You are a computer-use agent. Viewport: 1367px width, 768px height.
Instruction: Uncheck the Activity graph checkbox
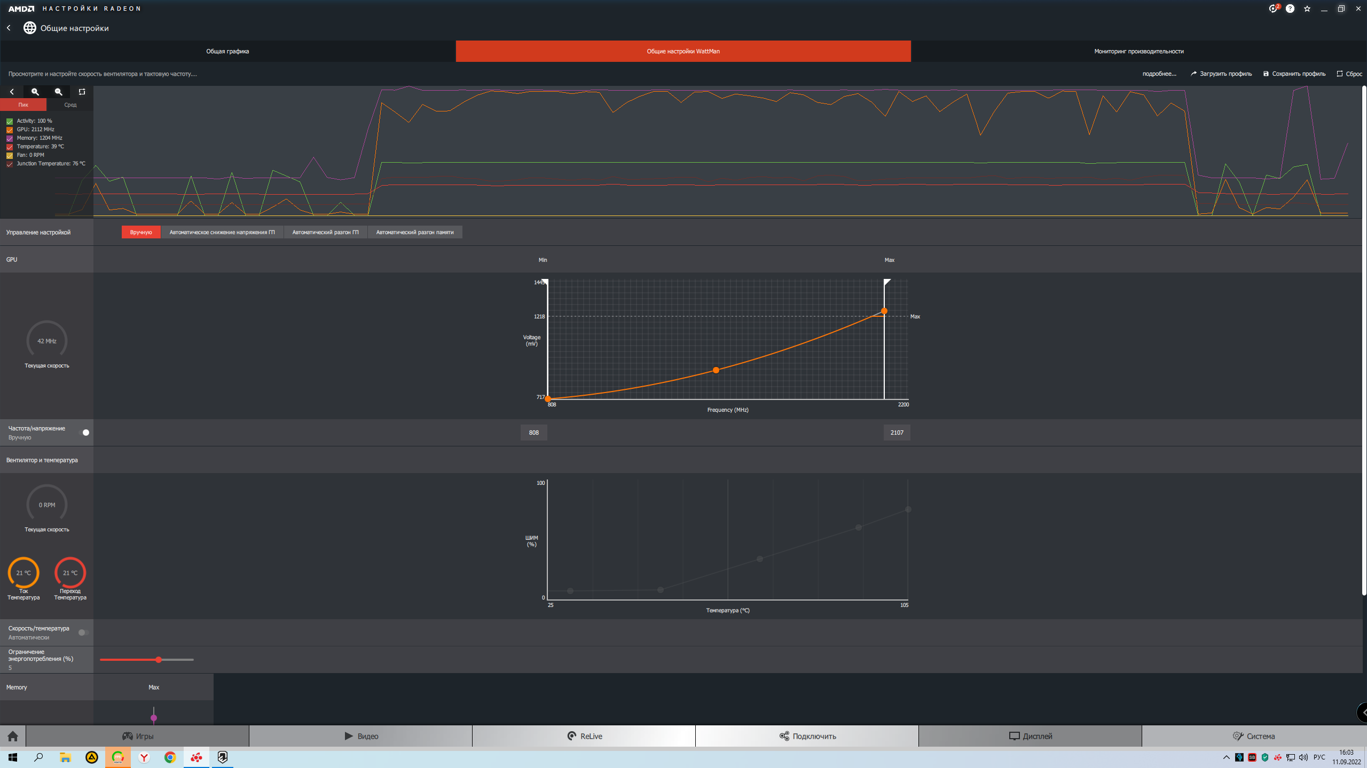10,121
